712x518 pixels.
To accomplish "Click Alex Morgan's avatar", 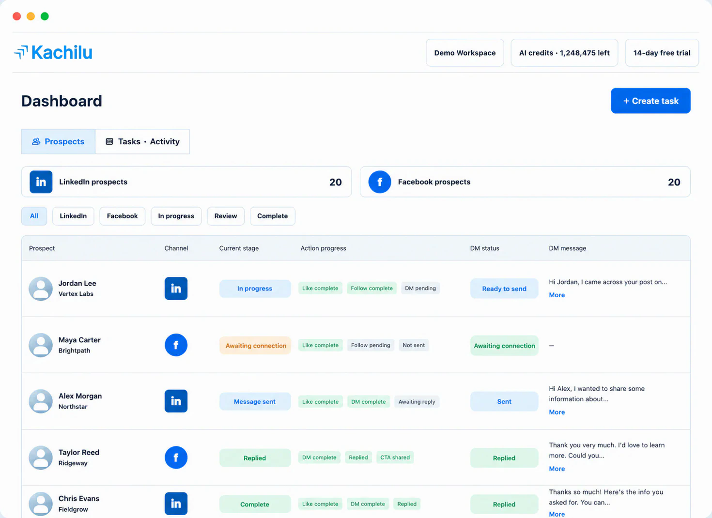I will (41, 401).
